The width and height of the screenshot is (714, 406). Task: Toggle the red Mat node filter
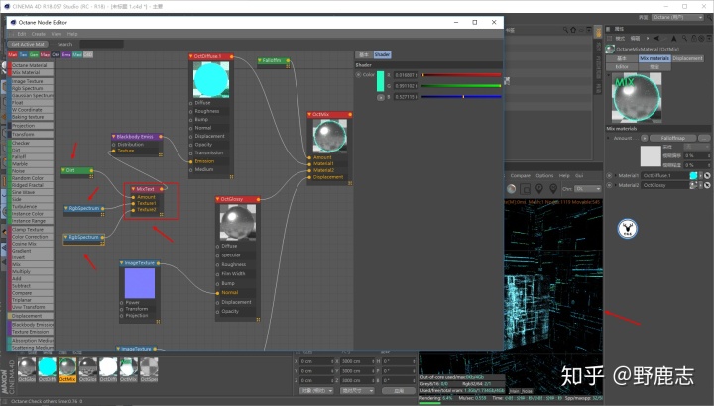[x=12, y=55]
